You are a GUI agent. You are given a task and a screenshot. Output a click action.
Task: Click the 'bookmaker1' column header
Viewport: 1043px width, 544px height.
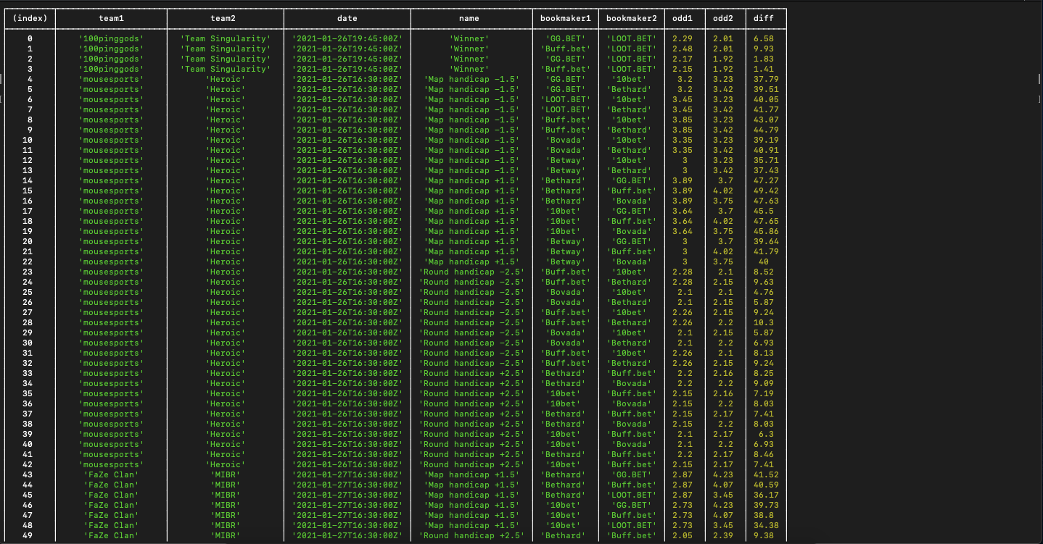tap(566, 18)
